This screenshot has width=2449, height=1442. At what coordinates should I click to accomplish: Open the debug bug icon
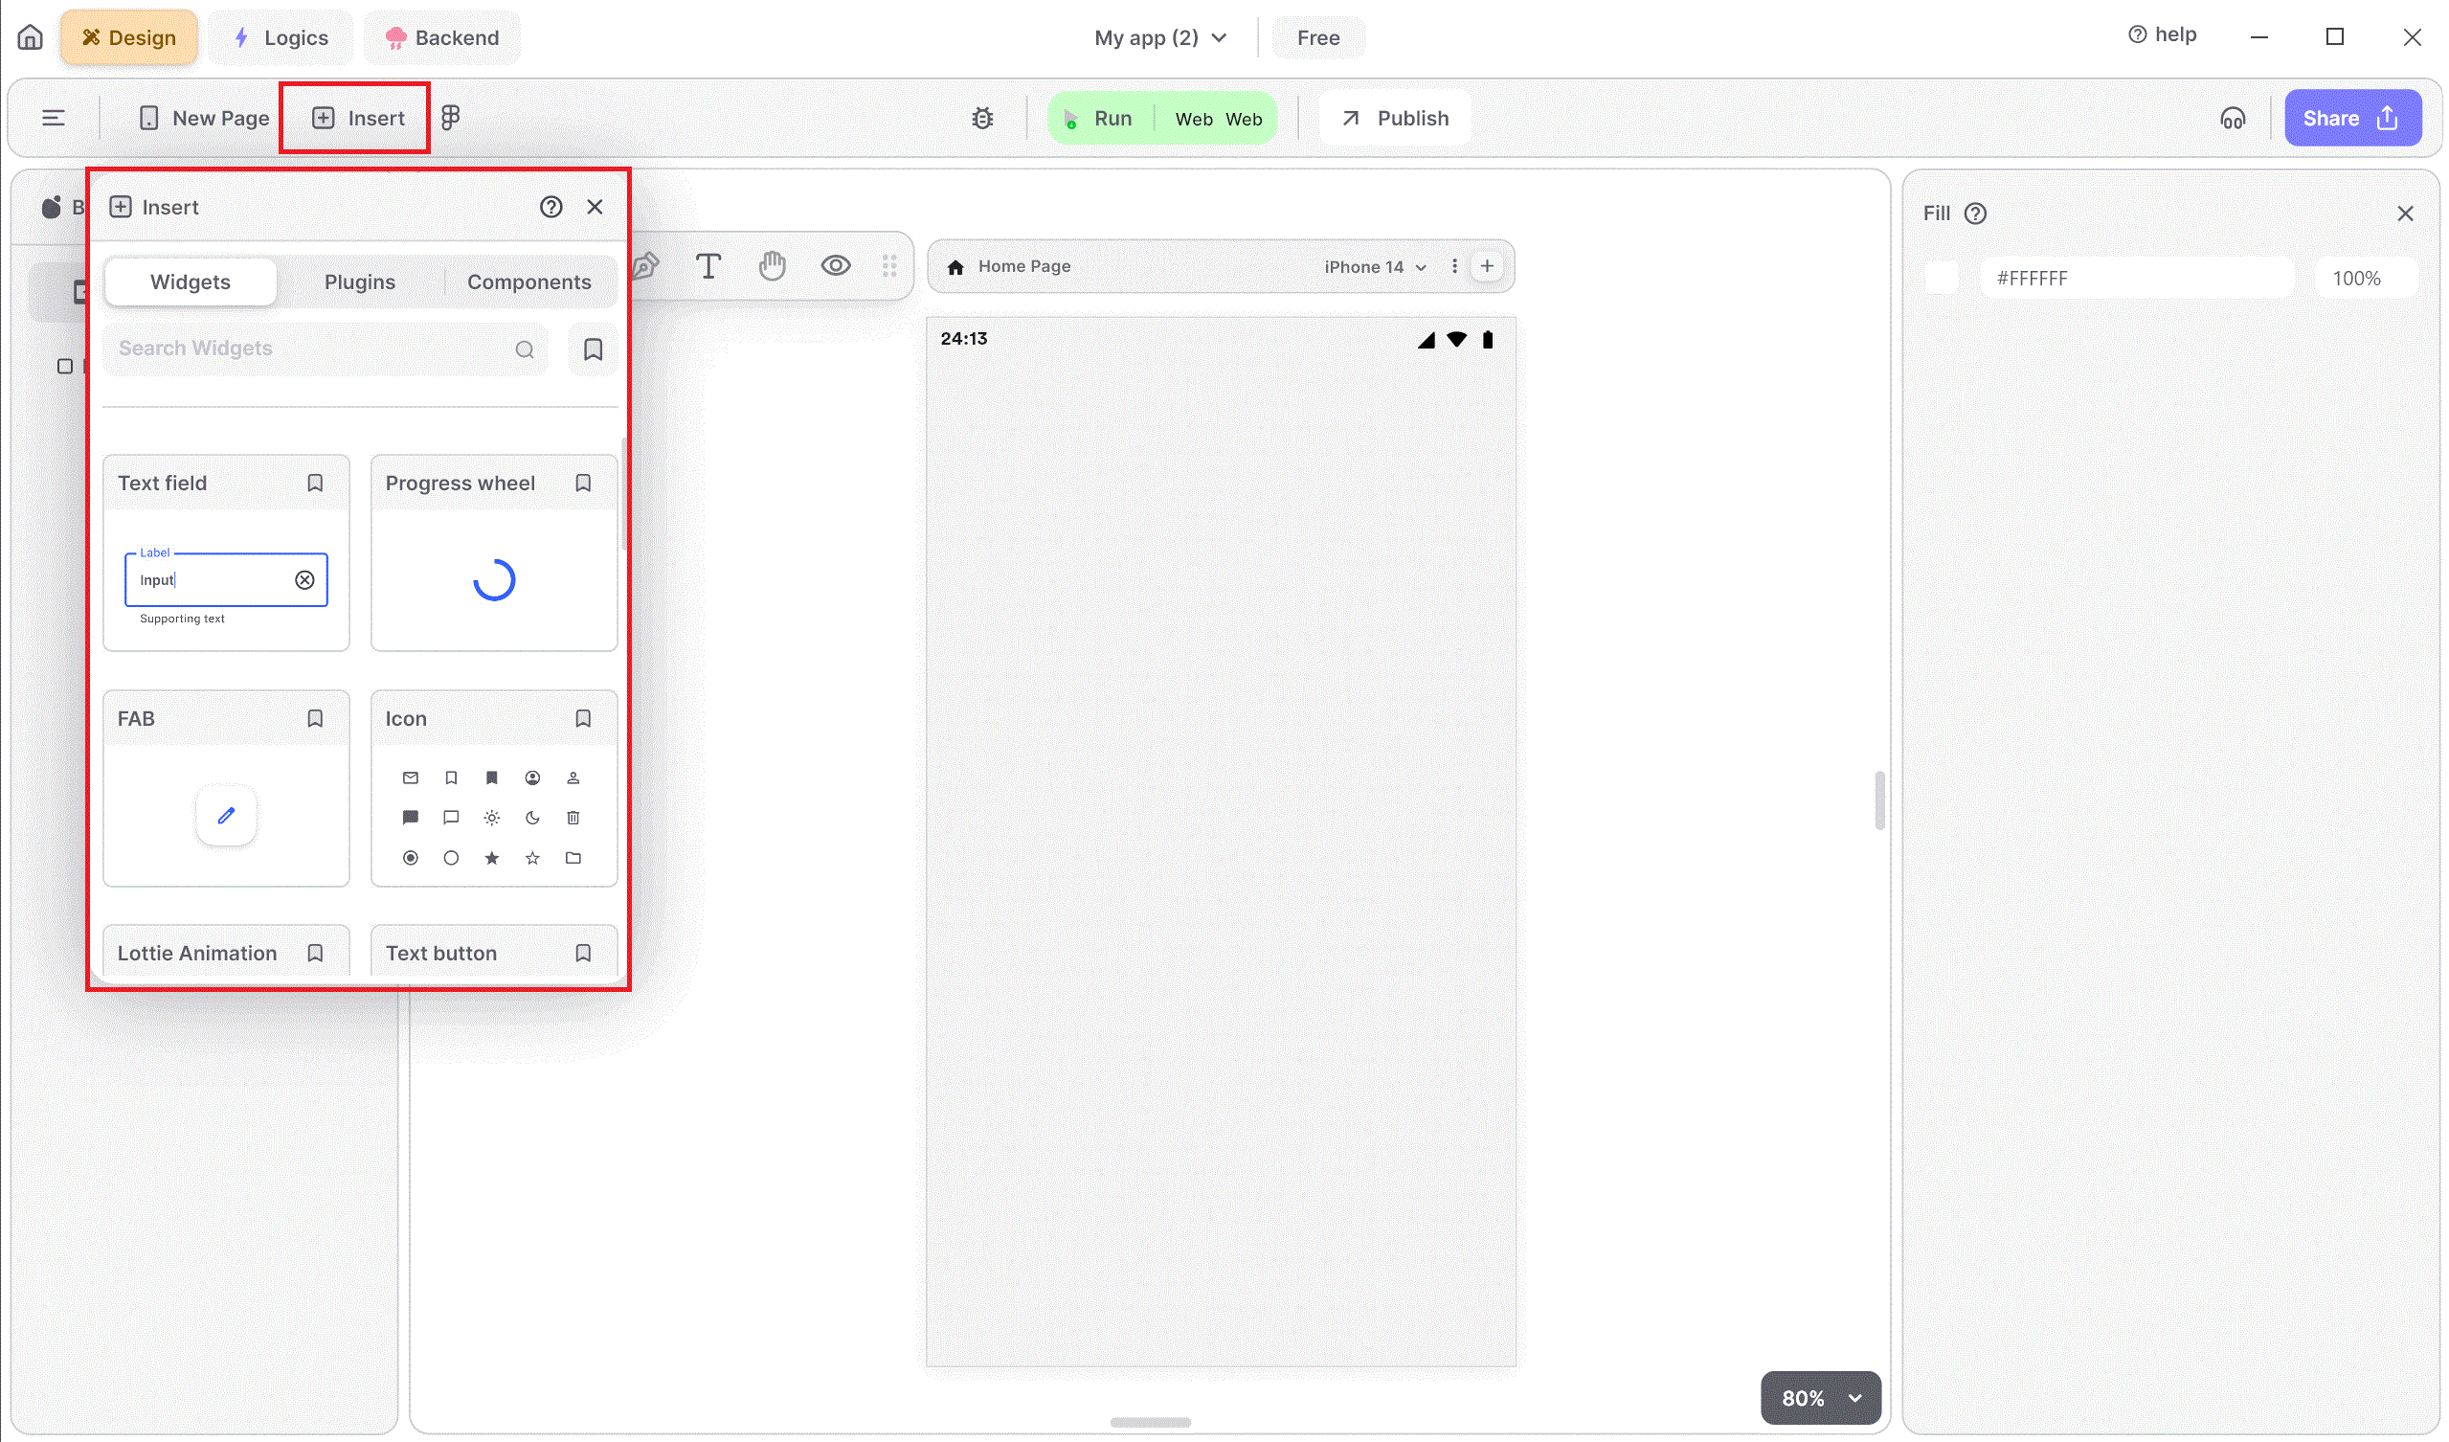pyautogui.click(x=982, y=118)
